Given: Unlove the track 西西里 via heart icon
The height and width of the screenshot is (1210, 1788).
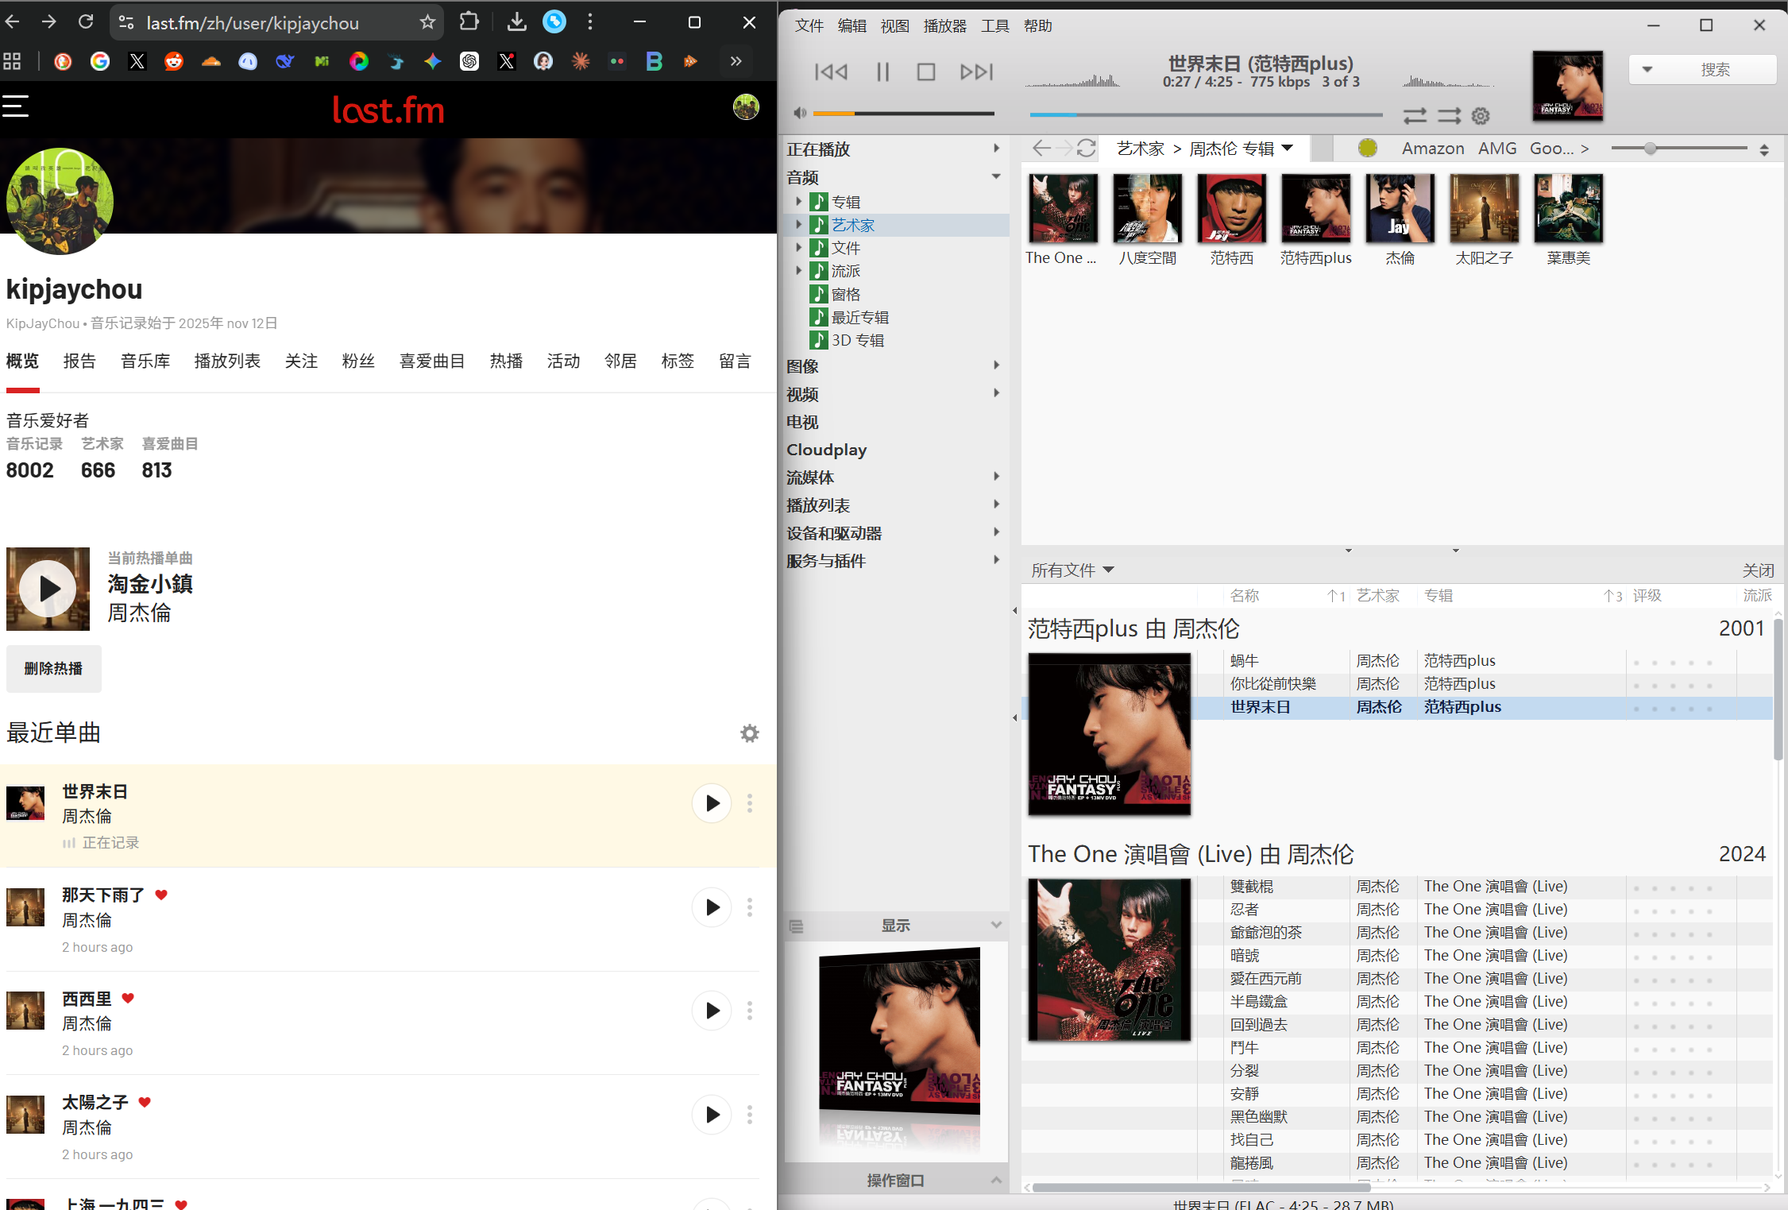Looking at the screenshot, I should point(128,998).
